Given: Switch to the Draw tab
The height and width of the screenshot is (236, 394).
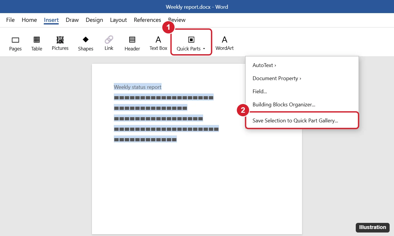Looking at the screenshot, I should (72, 20).
